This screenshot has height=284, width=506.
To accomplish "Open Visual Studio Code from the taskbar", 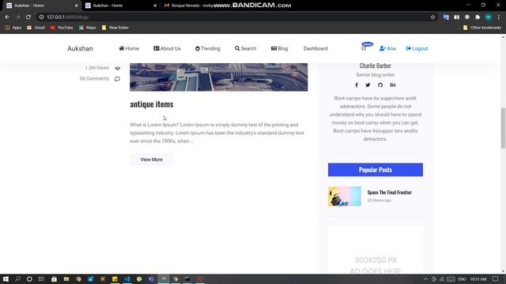I will click(x=127, y=278).
